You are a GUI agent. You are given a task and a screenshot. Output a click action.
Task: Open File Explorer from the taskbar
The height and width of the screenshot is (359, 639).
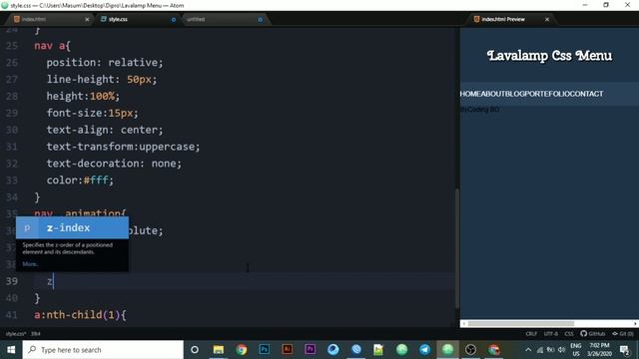(219, 350)
